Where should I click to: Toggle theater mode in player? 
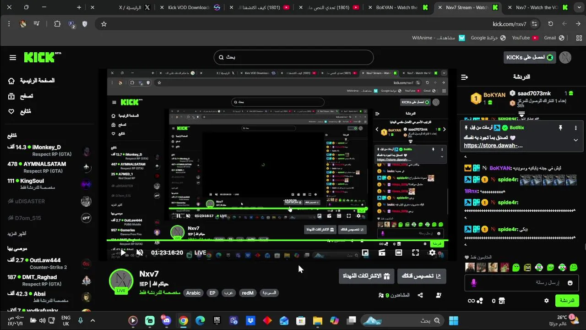[399, 253]
